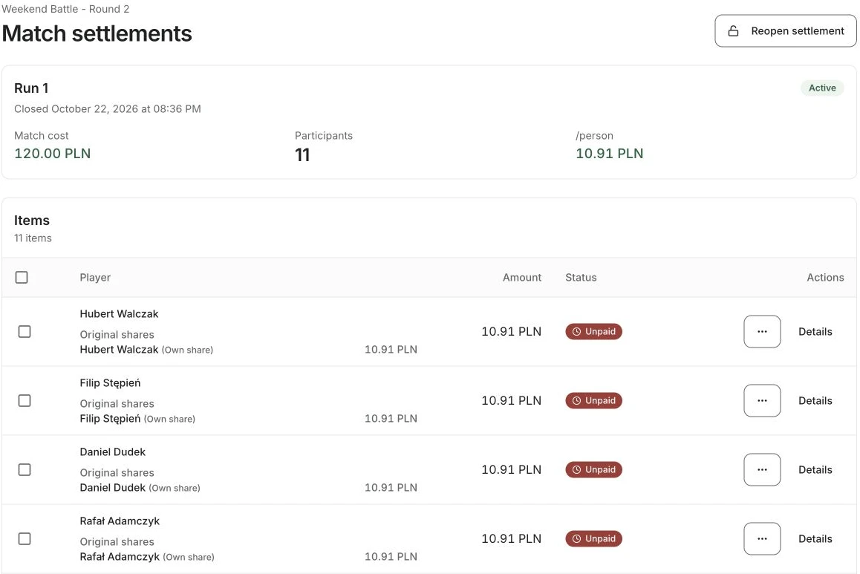Open the more-actions menu for Hubert Walczak
The height and width of the screenshot is (574, 860).
coord(762,332)
